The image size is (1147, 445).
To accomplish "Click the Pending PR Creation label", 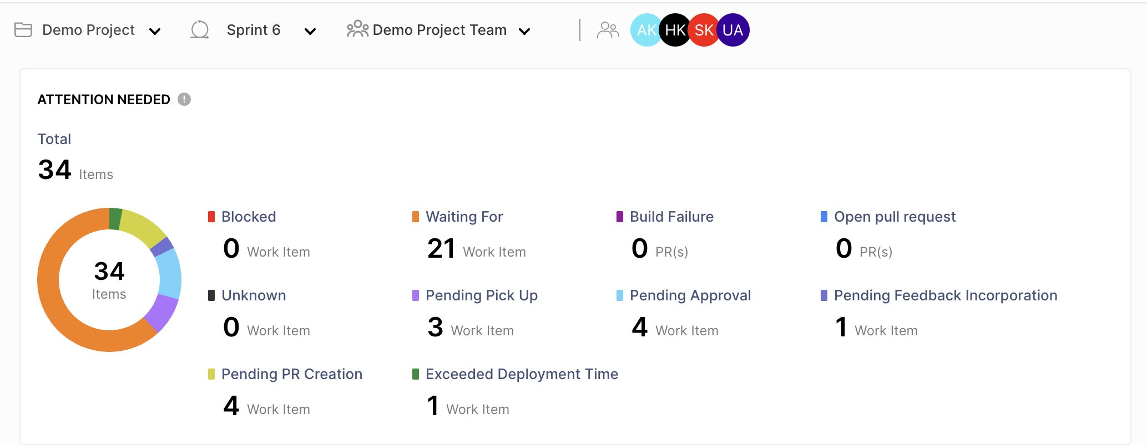I will pyautogui.click(x=291, y=374).
